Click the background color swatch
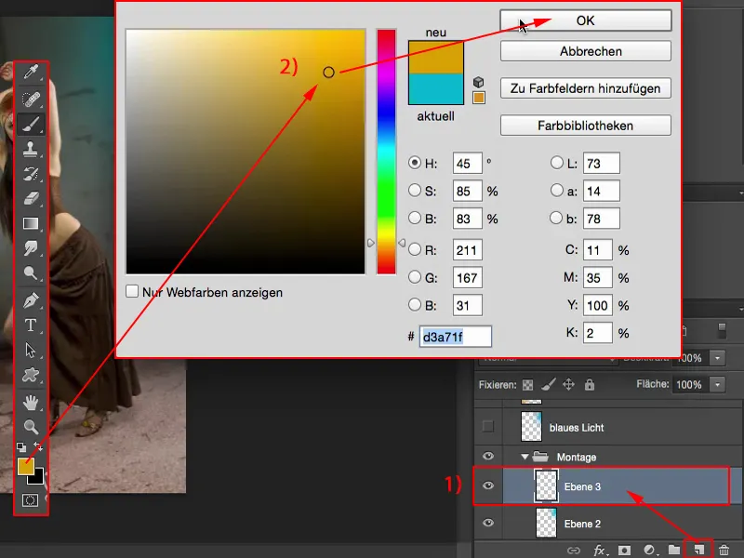 (38, 478)
